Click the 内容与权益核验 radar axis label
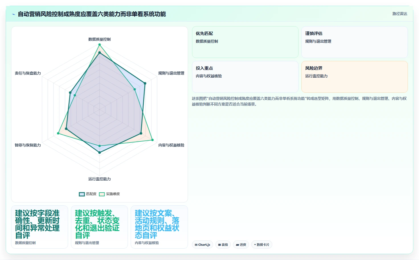This screenshot has height=260, width=419. (x=171, y=145)
